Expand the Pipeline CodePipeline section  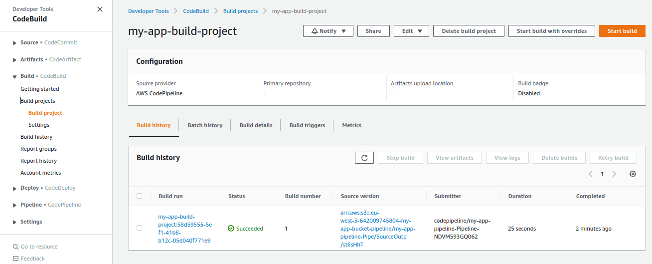point(14,205)
